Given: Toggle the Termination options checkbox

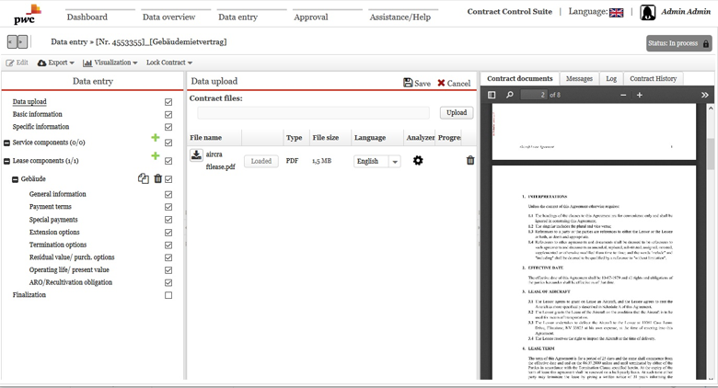Looking at the screenshot, I should pyautogui.click(x=168, y=245).
